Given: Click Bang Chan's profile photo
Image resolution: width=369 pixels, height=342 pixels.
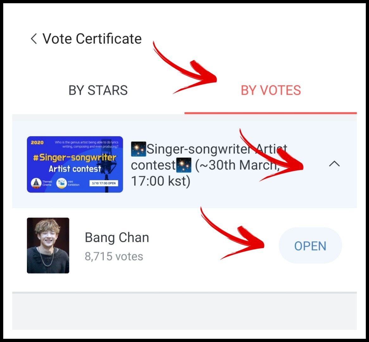Looking at the screenshot, I should pos(48,245).
